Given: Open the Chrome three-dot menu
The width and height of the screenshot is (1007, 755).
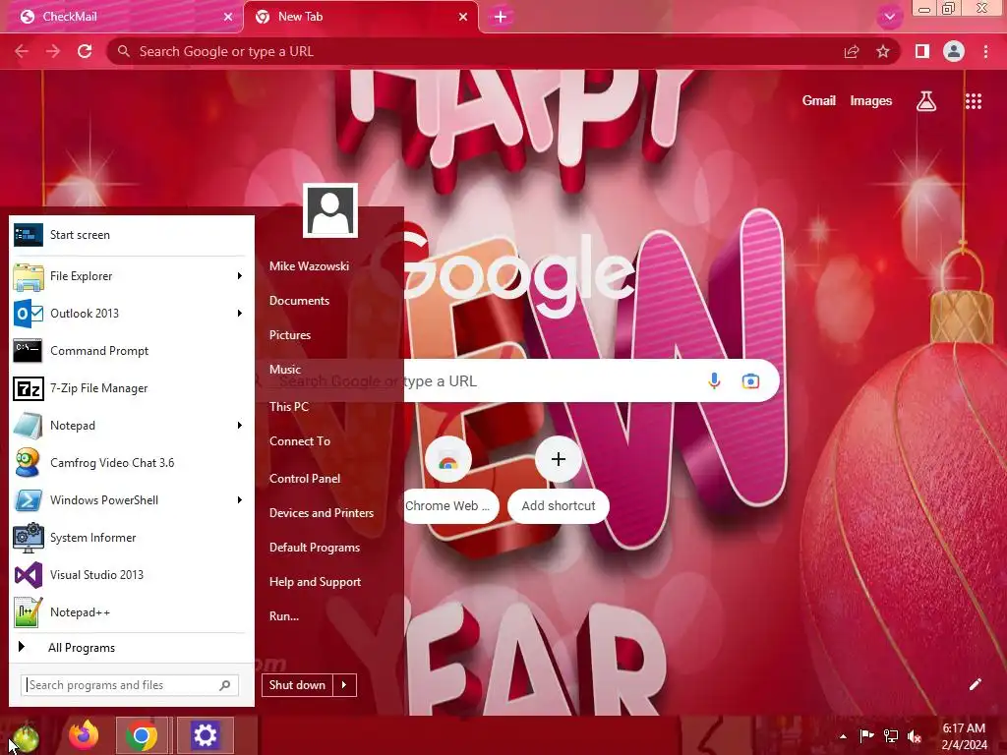Looking at the screenshot, I should point(985,51).
